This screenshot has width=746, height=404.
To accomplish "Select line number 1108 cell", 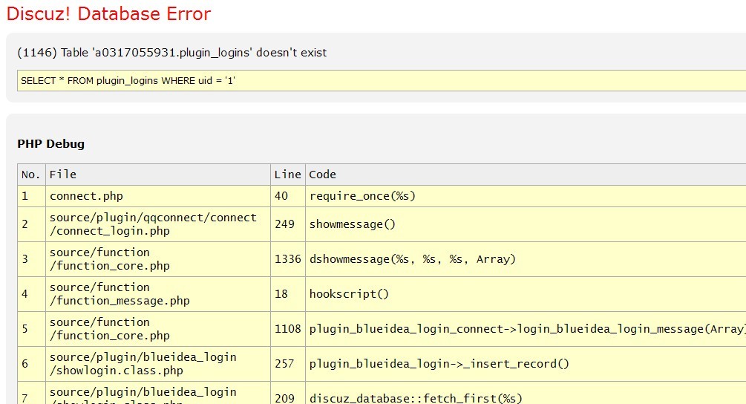I will pos(287,329).
